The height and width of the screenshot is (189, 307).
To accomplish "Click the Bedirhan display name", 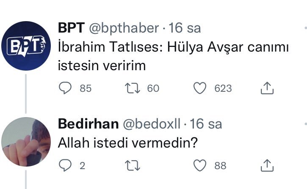I will pyautogui.click(x=88, y=124).
